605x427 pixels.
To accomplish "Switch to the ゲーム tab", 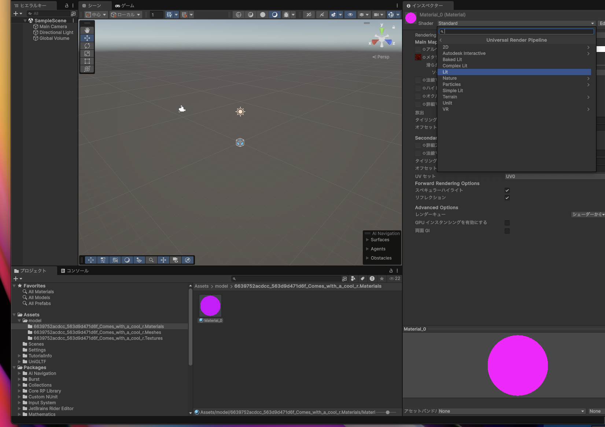I will tap(125, 5).
